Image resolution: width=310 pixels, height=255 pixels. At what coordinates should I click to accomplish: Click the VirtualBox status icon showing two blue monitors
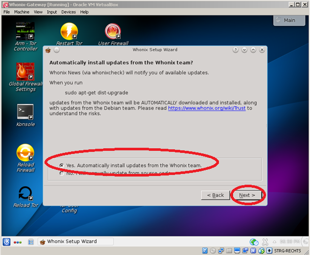tap(245, 250)
